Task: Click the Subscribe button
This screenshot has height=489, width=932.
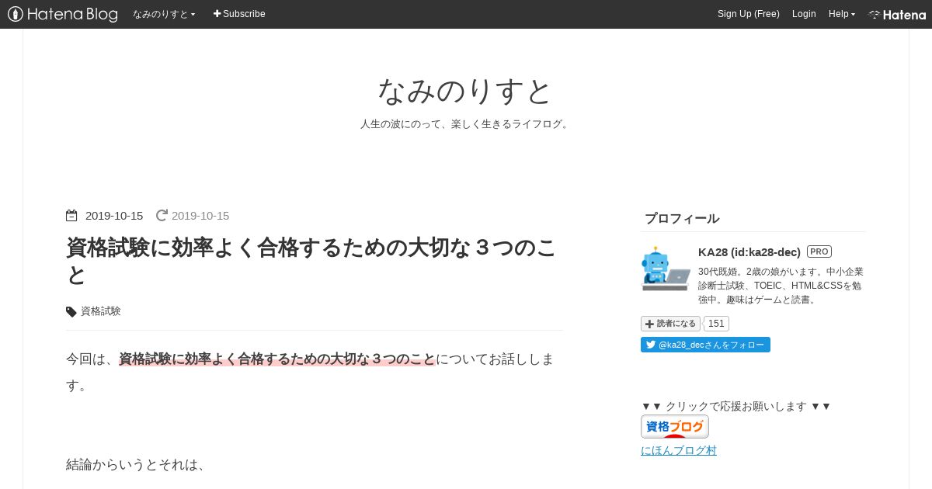Action: pos(239,14)
